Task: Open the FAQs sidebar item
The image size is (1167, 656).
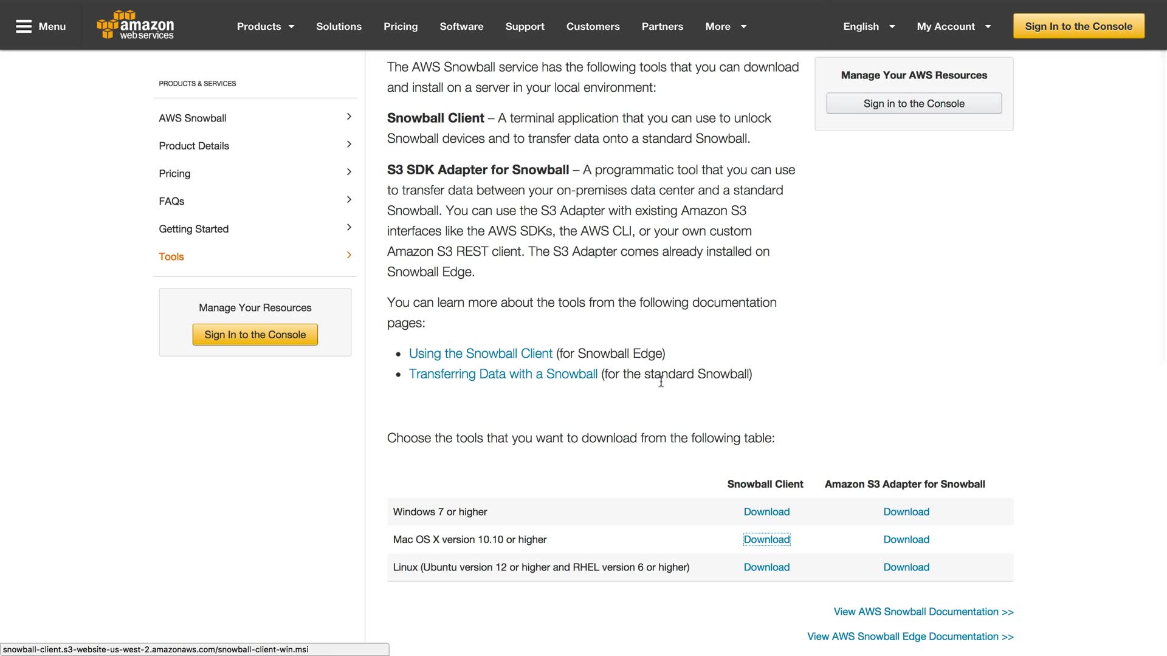Action: [x=171, y=201]
